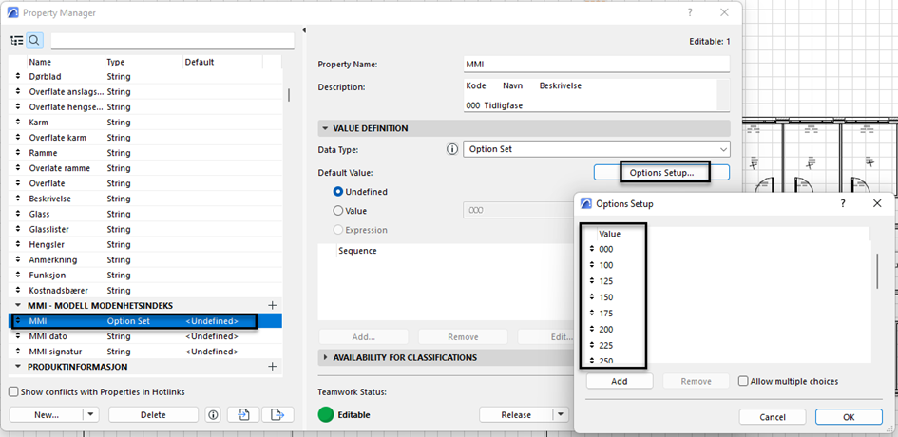Click the import properties icon button

243,414
